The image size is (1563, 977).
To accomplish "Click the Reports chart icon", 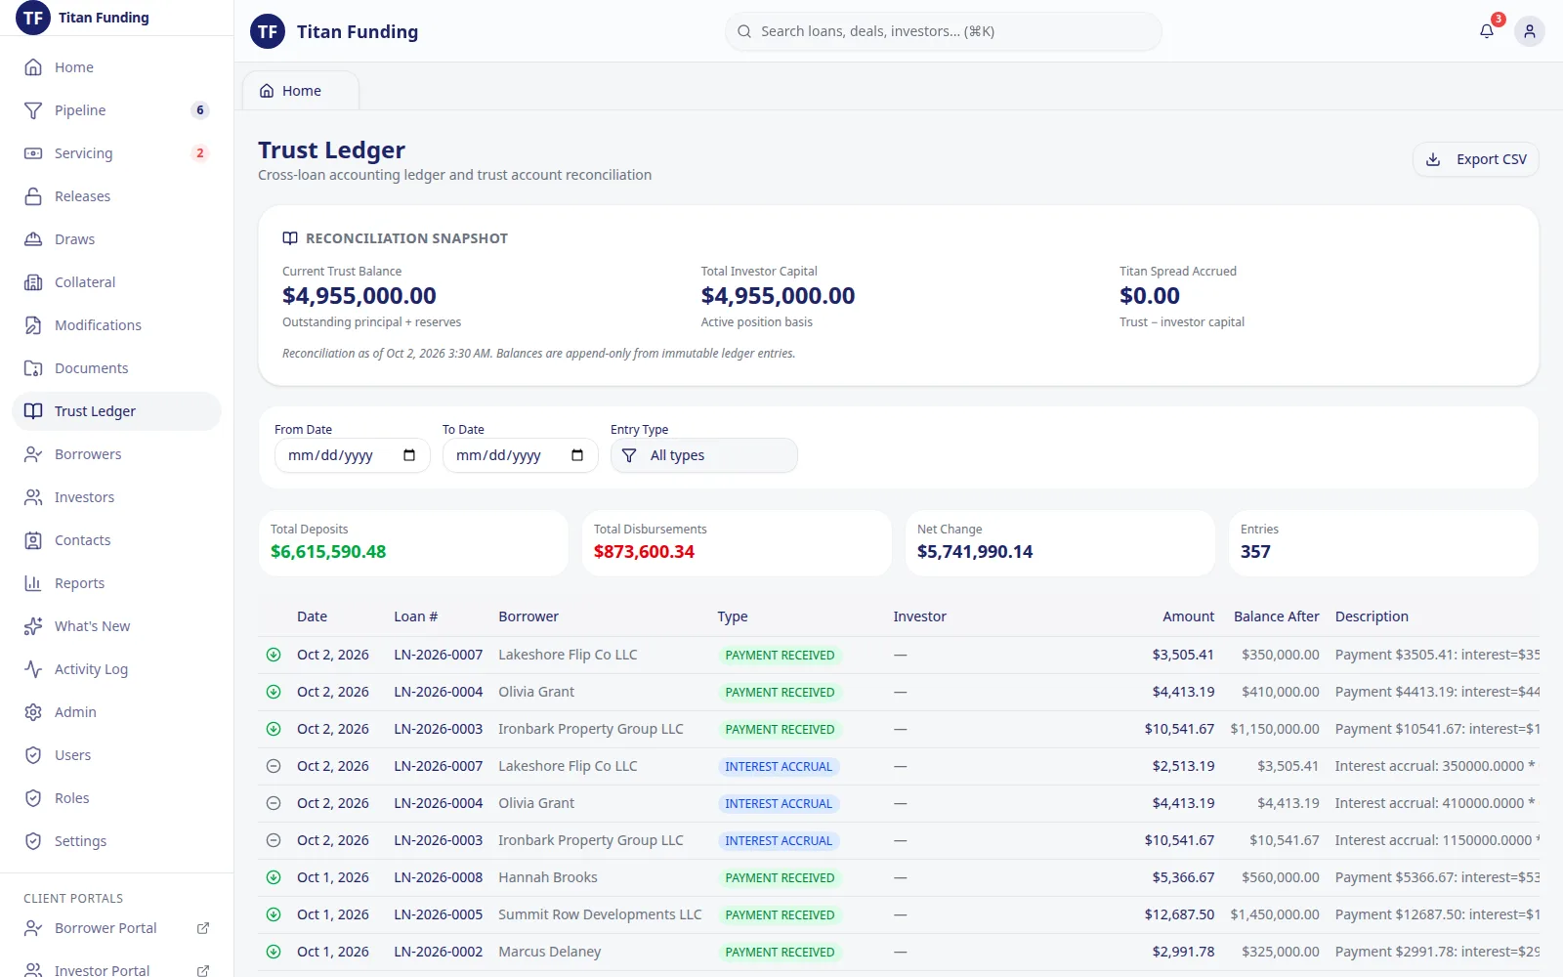I will (x=33, y=583).
